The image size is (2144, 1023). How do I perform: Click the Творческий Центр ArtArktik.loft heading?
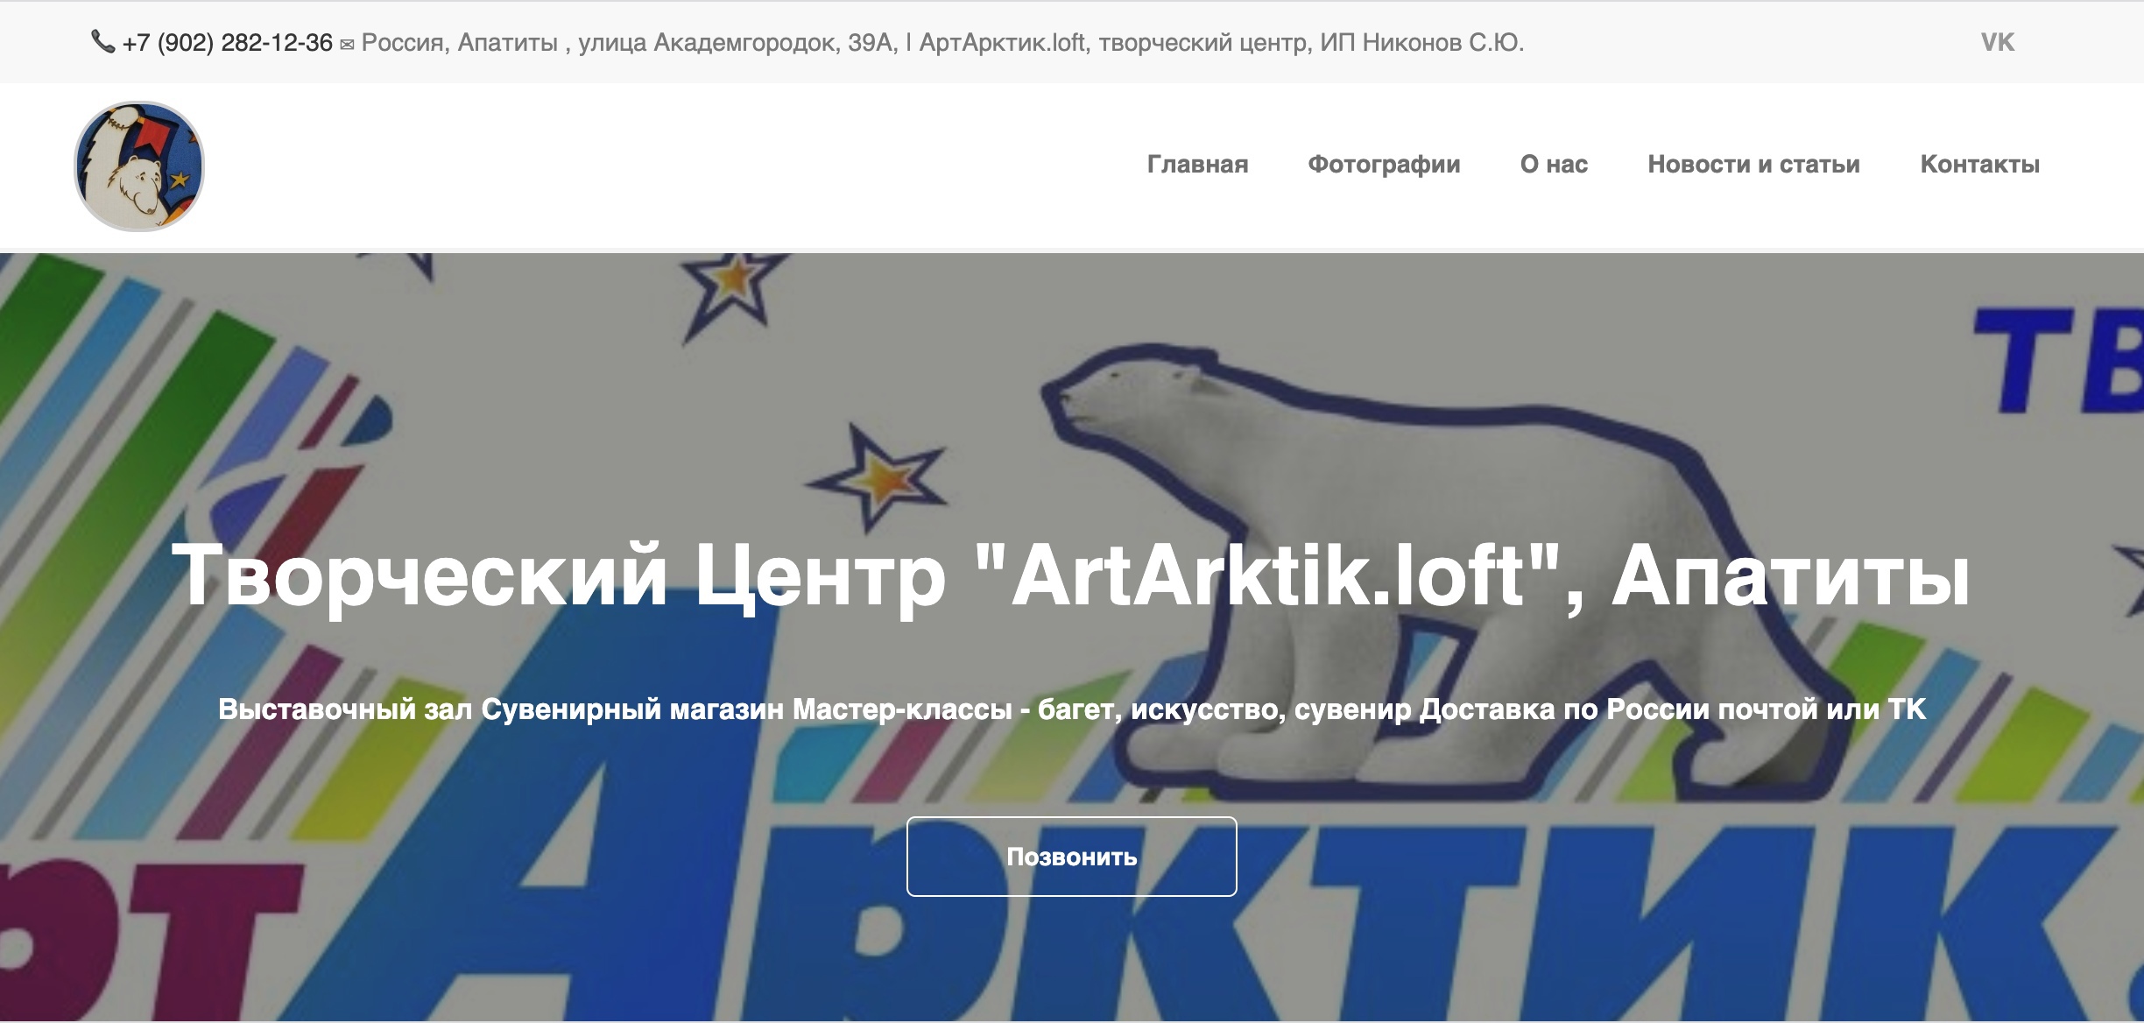[1070, 575]
